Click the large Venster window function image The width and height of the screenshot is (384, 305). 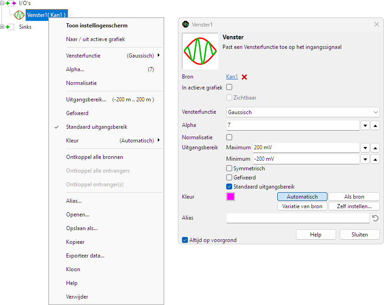pos(200,51)
